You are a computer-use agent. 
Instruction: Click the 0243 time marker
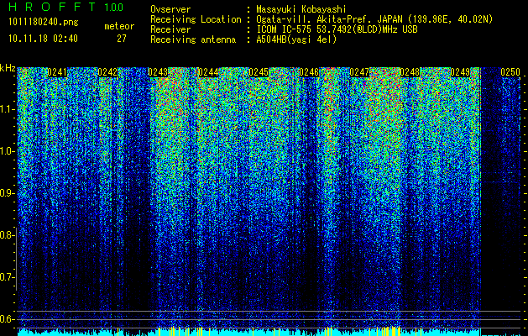pyautogui.click(x=158, y=72)
